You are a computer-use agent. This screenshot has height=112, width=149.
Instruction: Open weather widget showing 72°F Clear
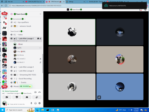[x=121, y=110]
